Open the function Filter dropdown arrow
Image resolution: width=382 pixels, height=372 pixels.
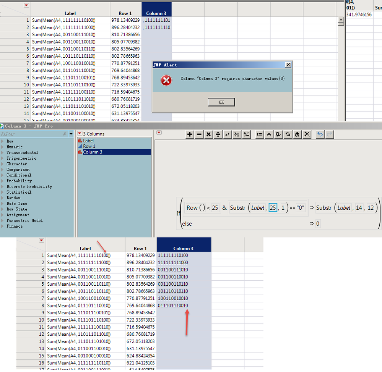click(x=71, y=134)
